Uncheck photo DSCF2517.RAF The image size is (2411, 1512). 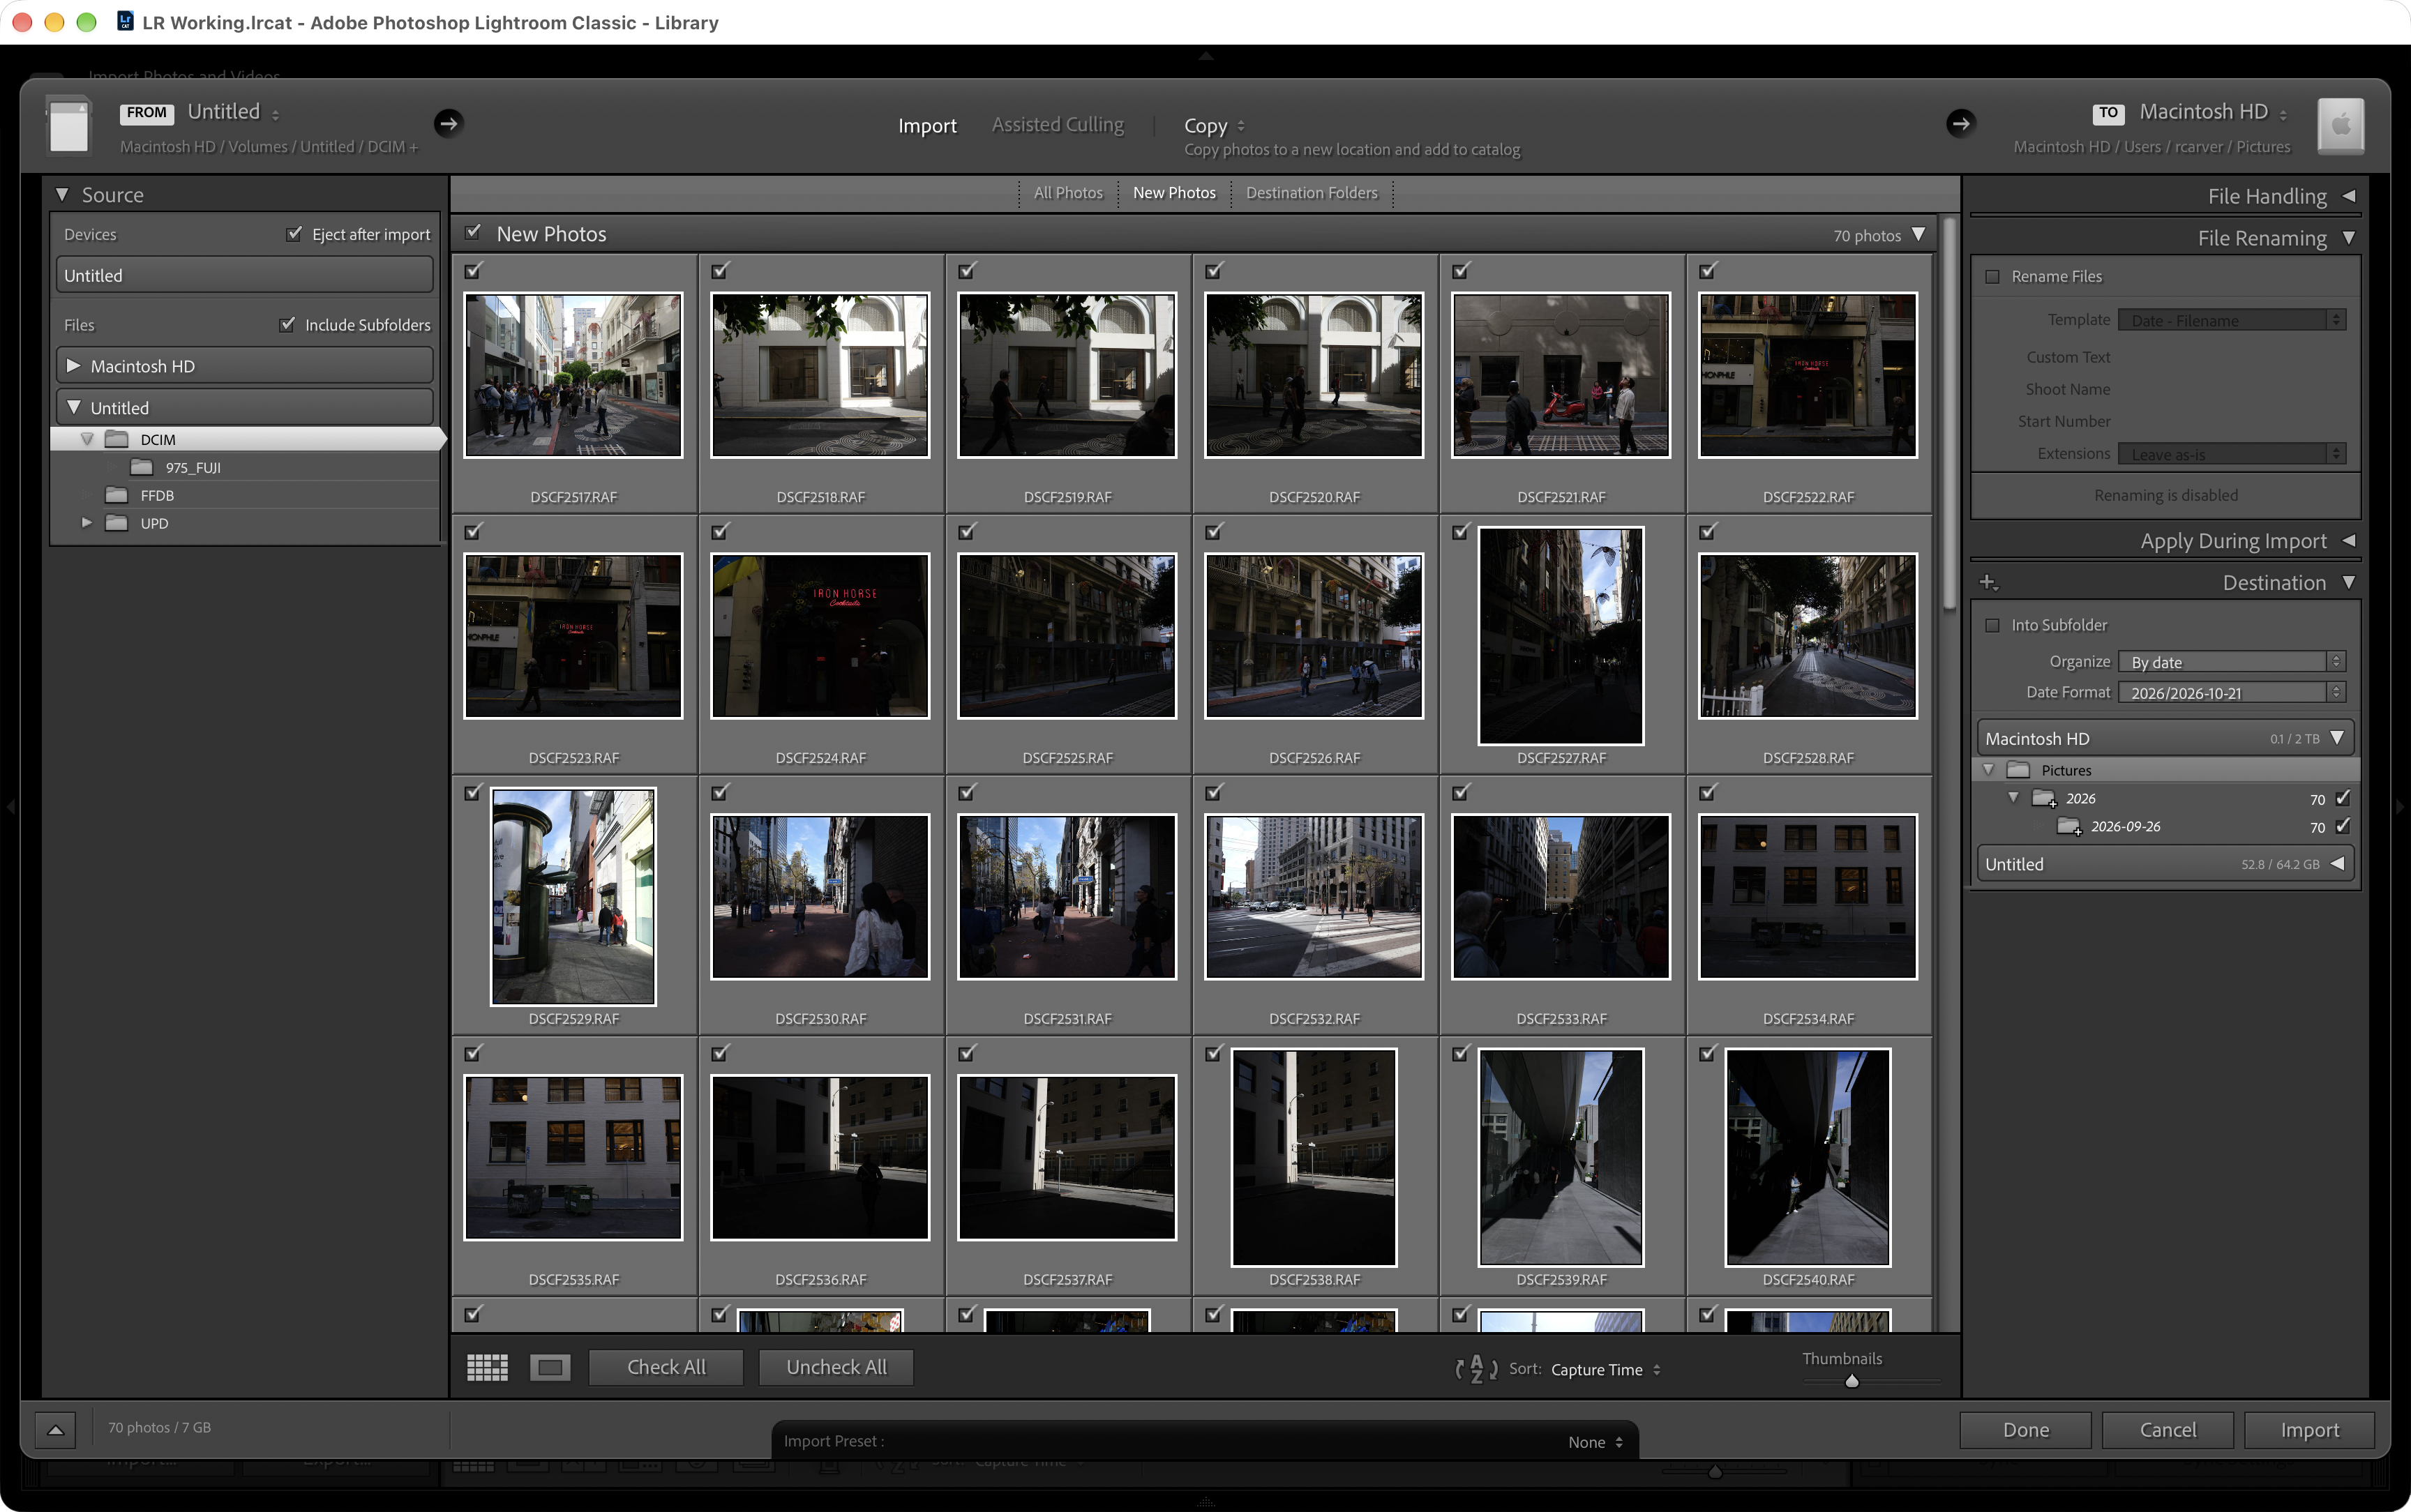pyautogui.click(x=473, y=270)
